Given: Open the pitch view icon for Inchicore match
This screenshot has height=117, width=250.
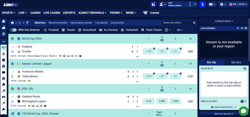Looking at the screenshot, I should point(29,81).
